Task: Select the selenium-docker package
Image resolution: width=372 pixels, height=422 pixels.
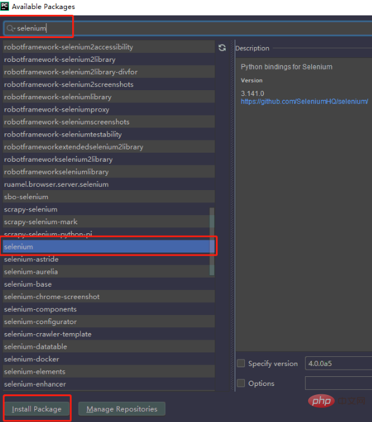Action: point(109,359)
